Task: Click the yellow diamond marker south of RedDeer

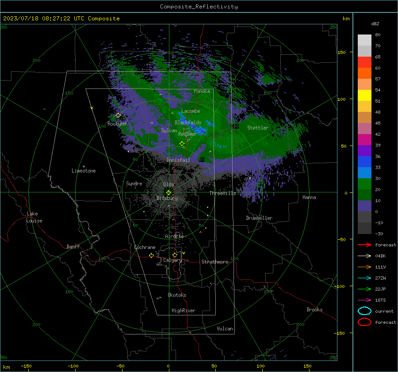Action: tap(182, 144)
